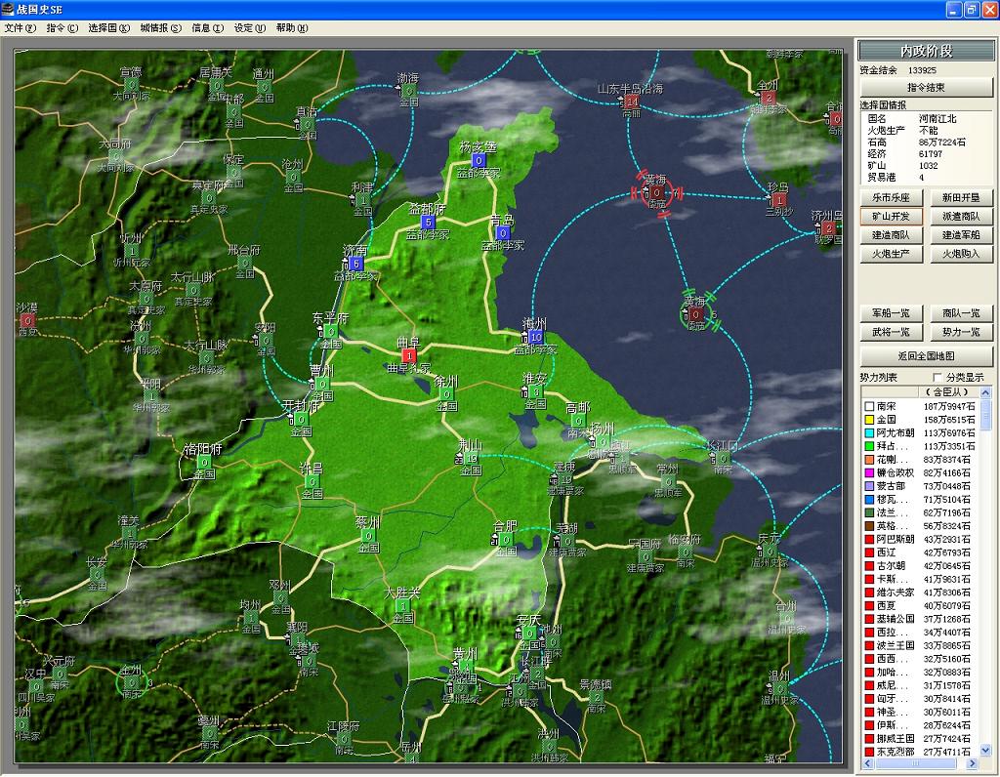Click the blue 益都府 castle marker
Screen dimensions: 1000x777
(428, 222)
